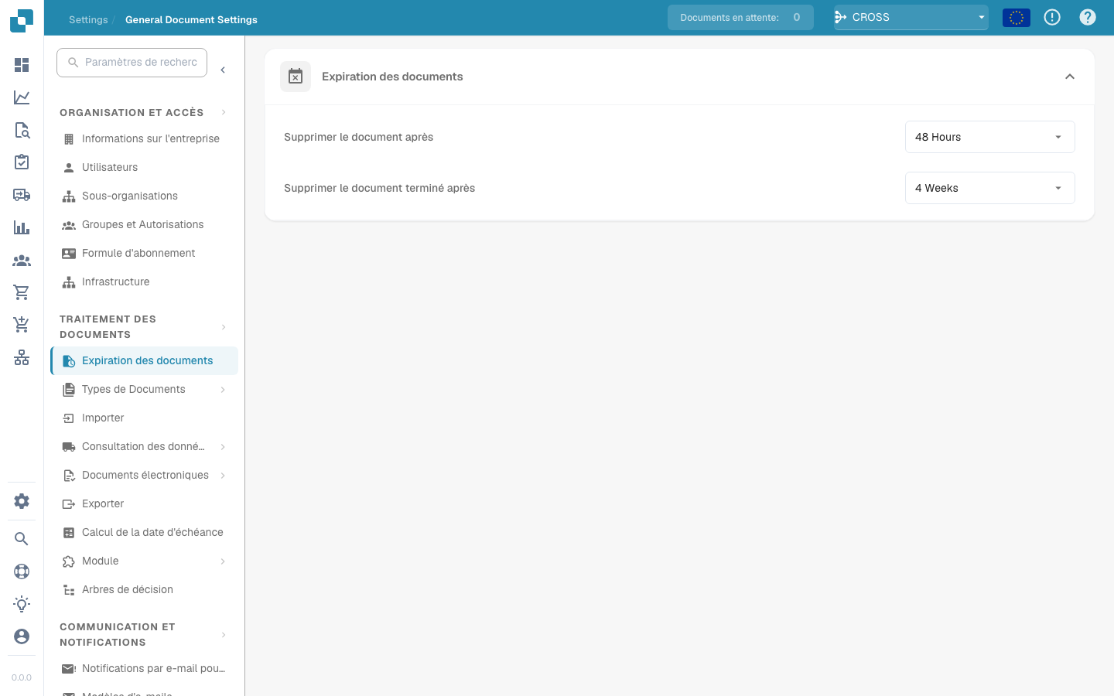Open the clipboard checklist icon
The width and height of the screenshot is (1114, 696).
tap(22, 162)
